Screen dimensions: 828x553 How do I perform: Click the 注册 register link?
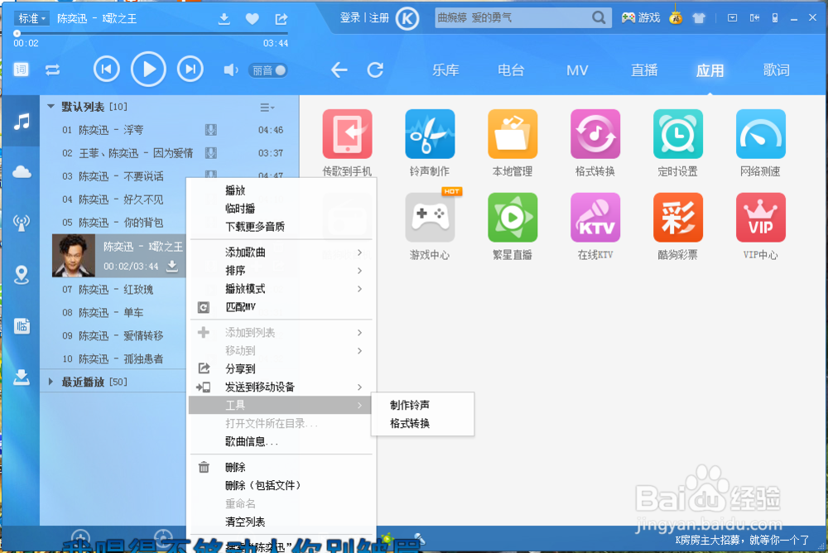point(379,18)
